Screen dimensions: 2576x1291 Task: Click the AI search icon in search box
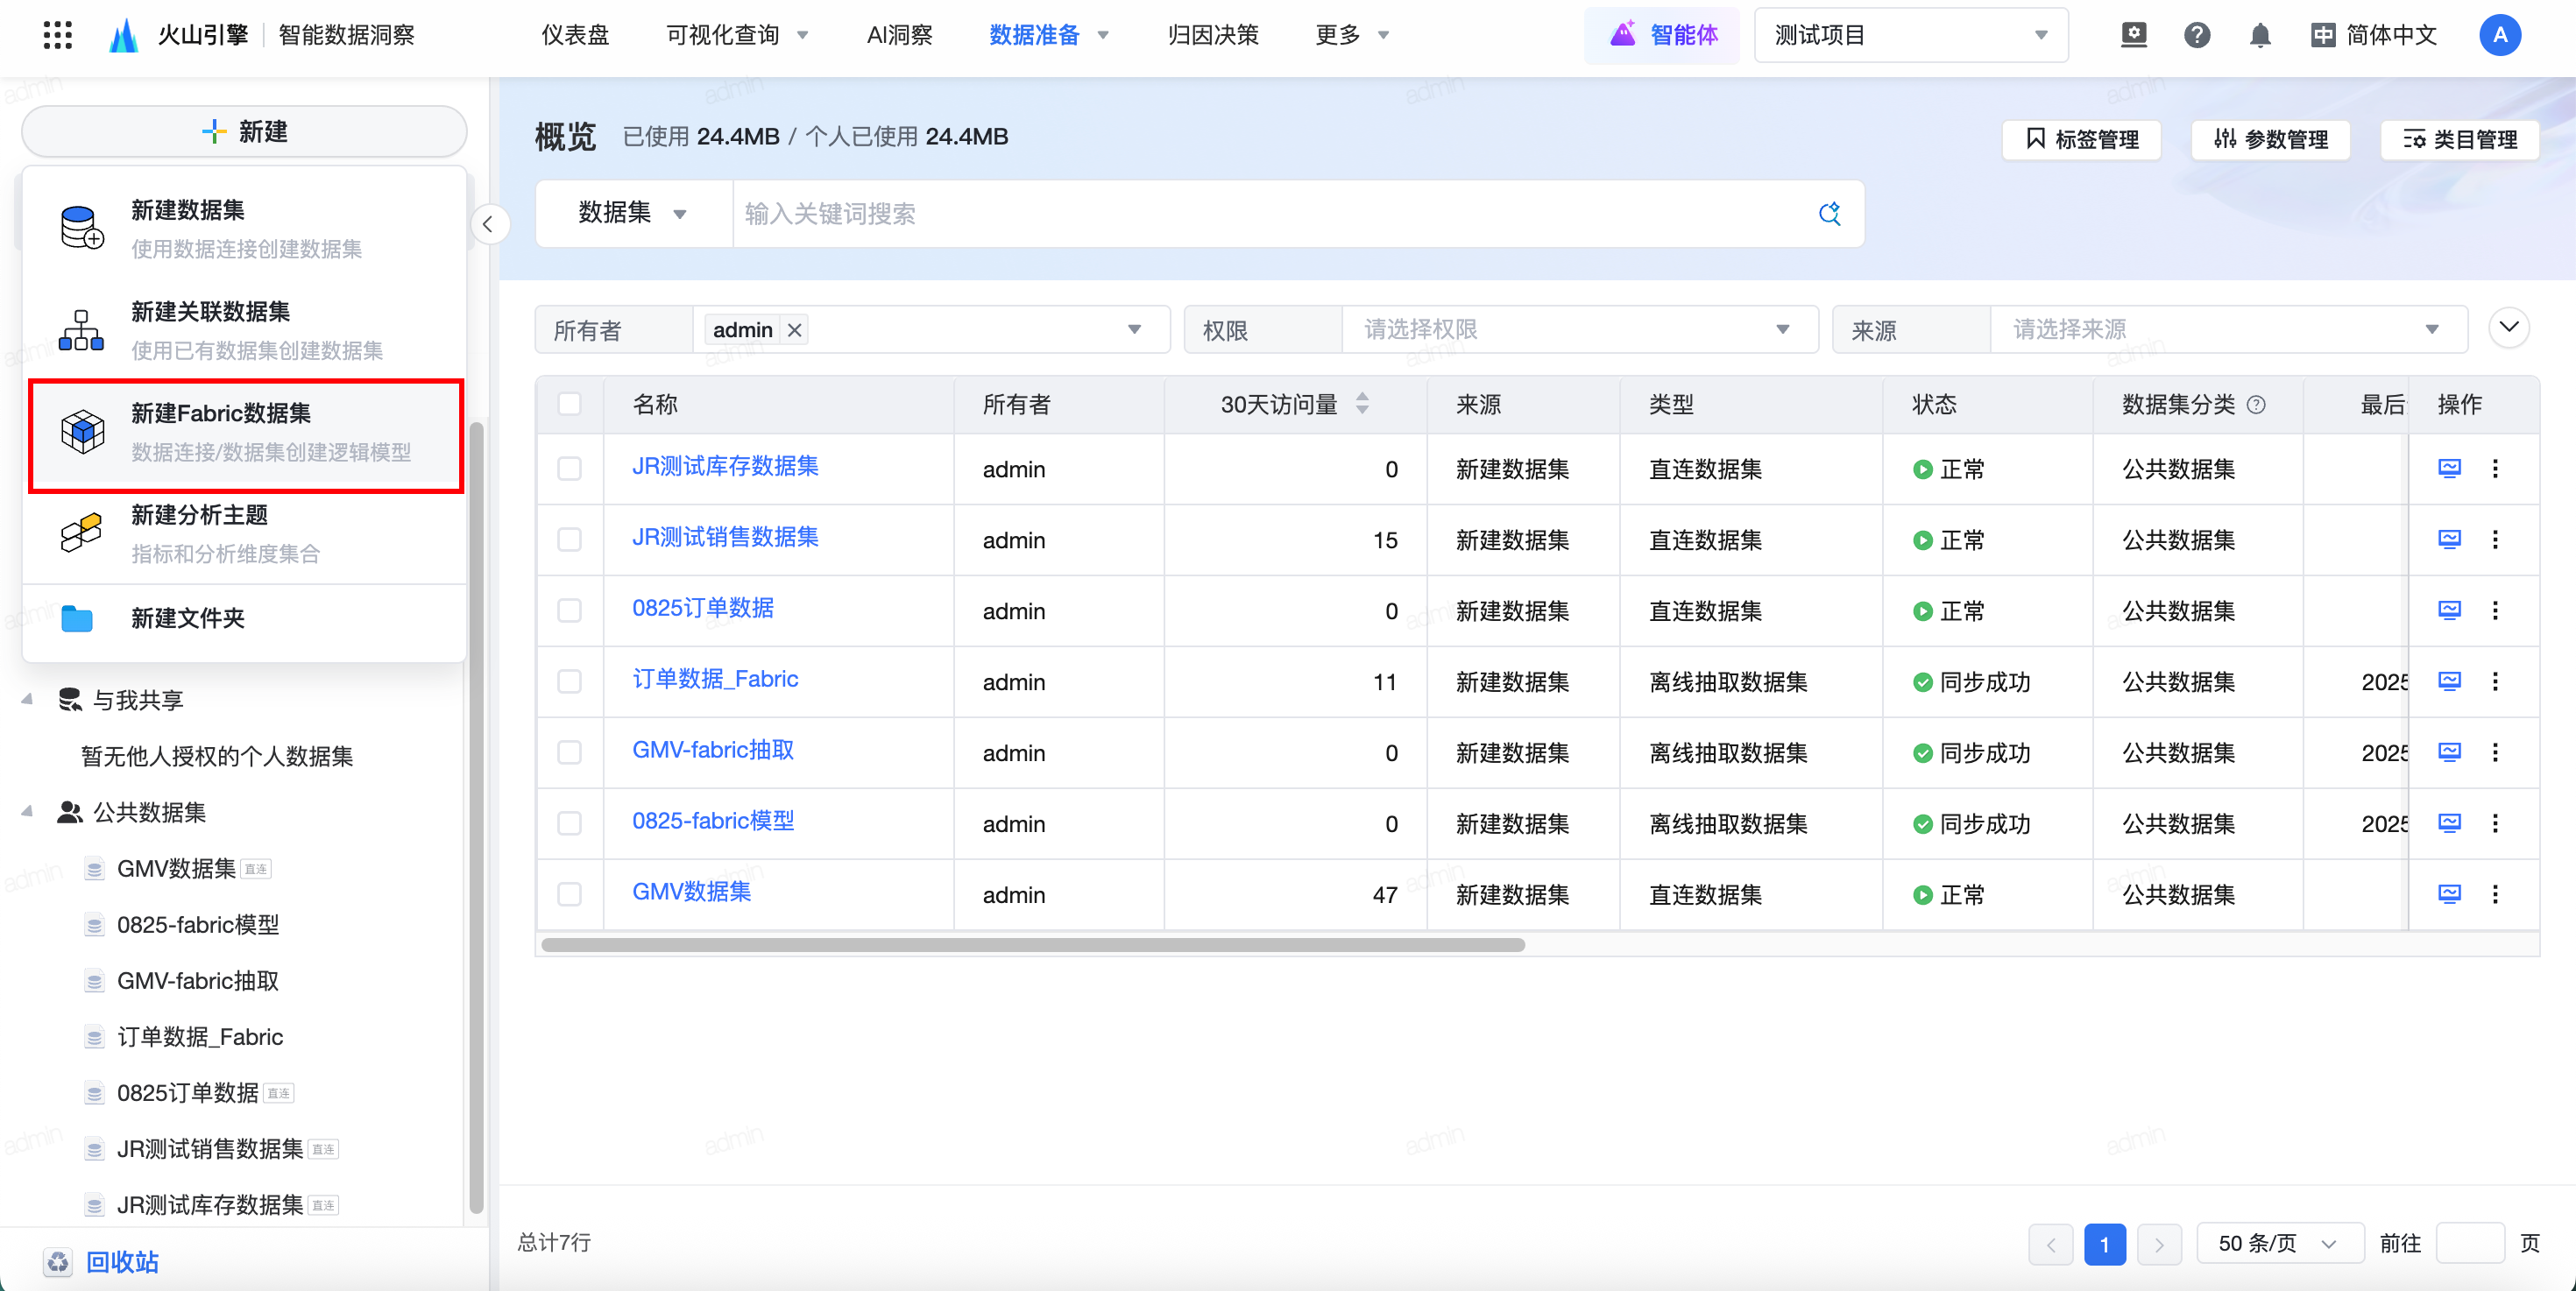[x=1829, y=214]
